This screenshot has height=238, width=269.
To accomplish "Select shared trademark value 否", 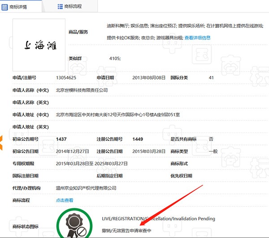I will (x=211, y=139).
